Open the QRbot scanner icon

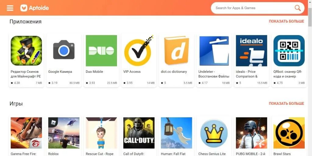pyautogui.click(x=289, y=51)
